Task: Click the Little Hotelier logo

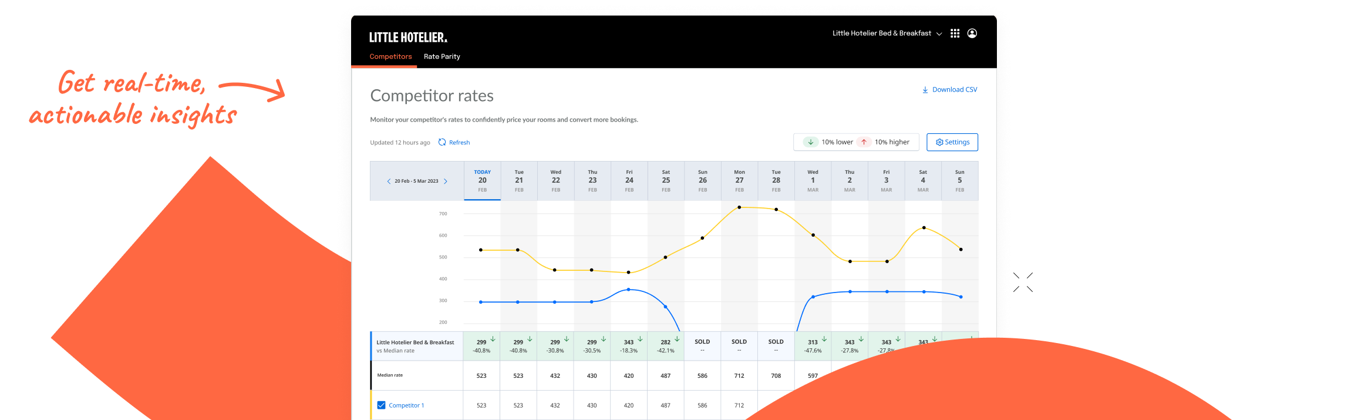Action: coord(408,38)
